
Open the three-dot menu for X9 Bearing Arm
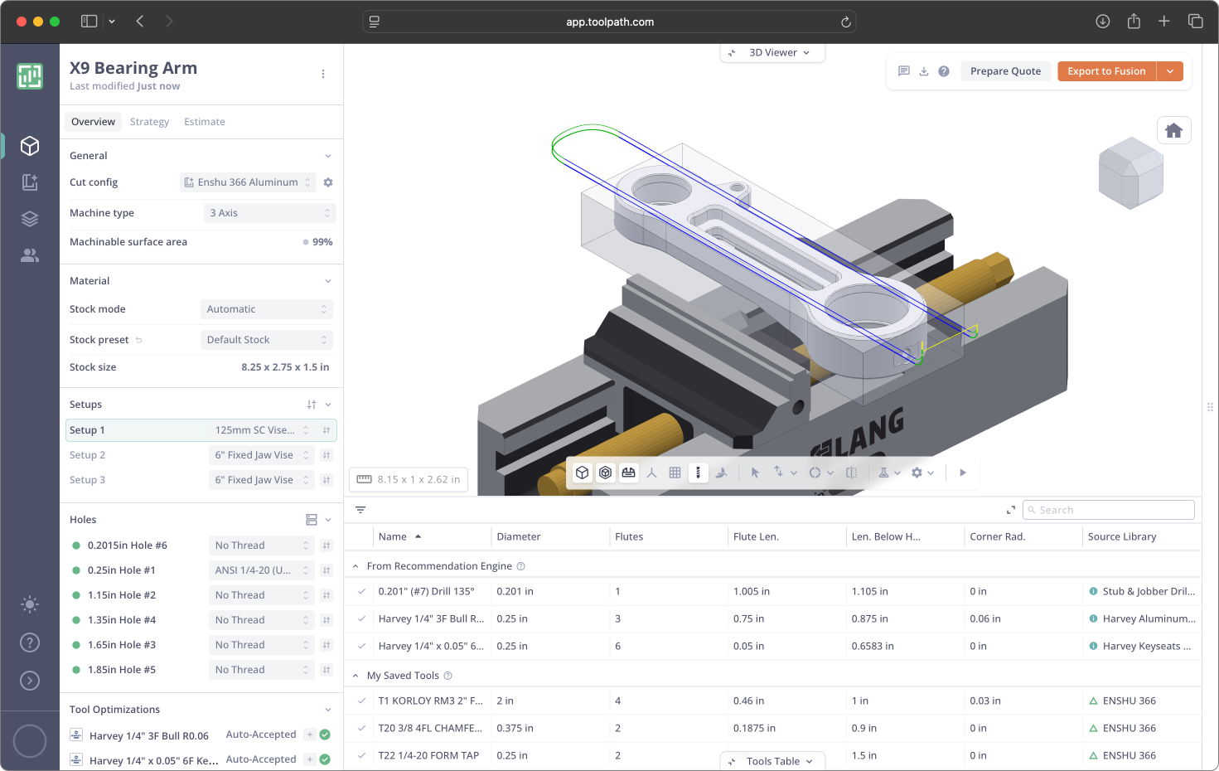[x=323, y=74]
